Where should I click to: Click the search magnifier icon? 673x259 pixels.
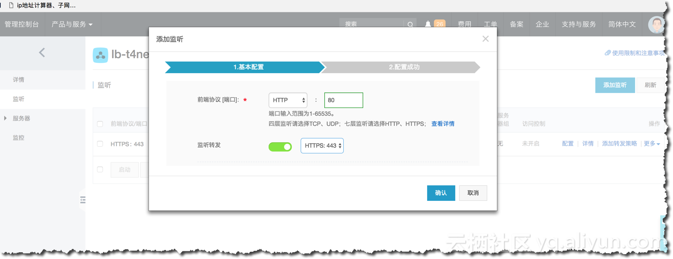tap(410, 24)
